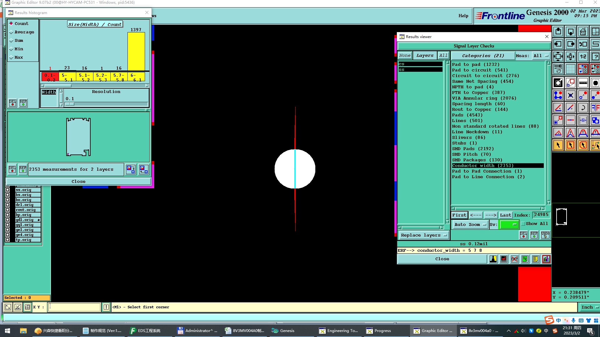Click the yellow notes icon in Results viewer
The width and height of the screenshot is (600, 337).
click(x=536, y=259)
